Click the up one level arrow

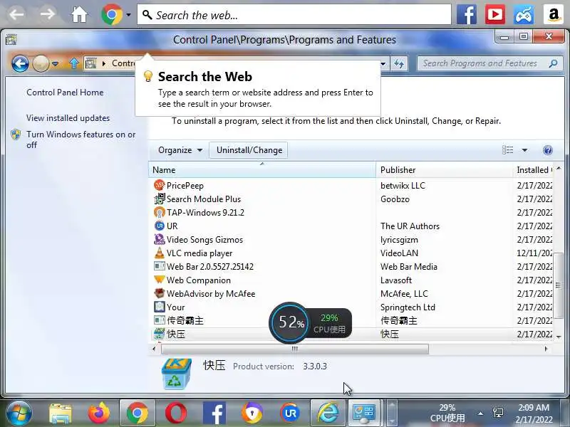(74, 64)
